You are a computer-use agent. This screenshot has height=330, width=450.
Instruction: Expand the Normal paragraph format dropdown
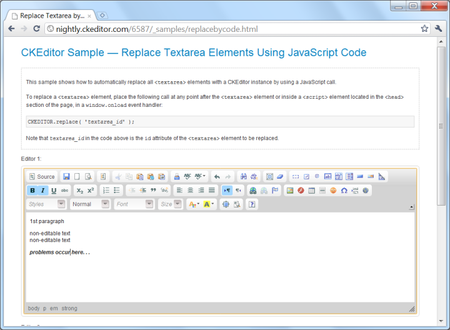pos(89,204)
